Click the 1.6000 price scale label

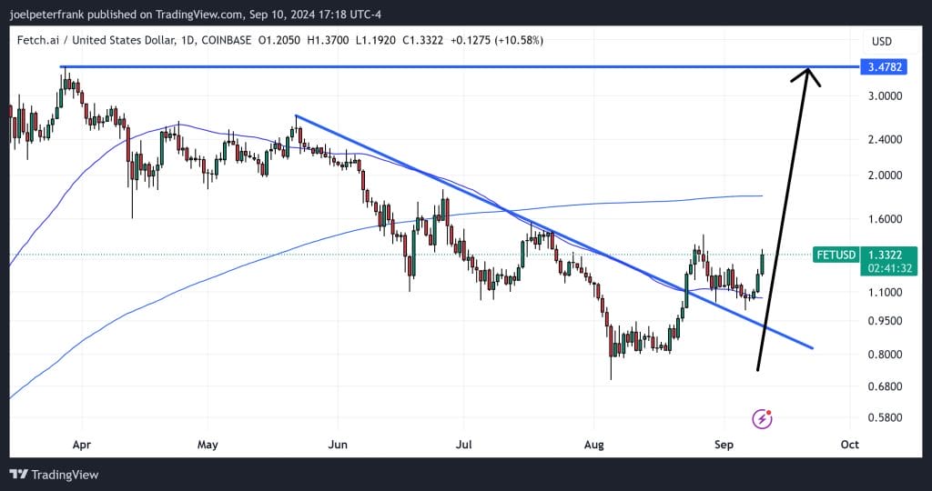click(x=886, y=219)
